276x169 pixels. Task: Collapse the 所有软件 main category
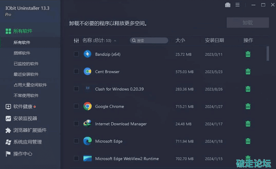(23, 31)
